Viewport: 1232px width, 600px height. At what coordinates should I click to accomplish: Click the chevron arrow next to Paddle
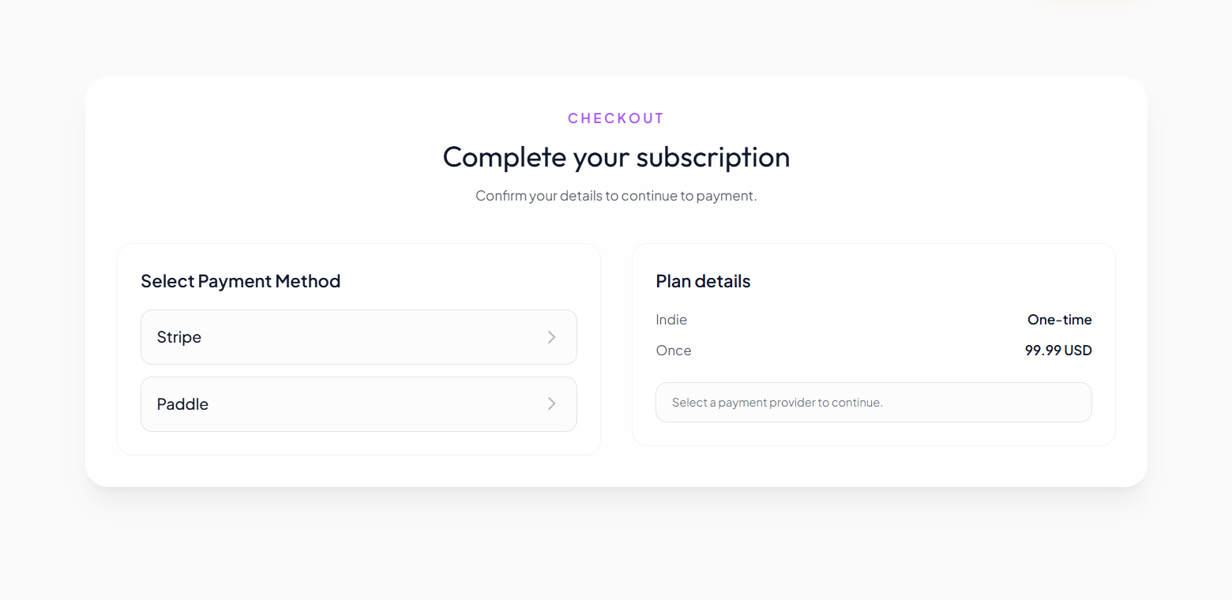tap(551, 403)
